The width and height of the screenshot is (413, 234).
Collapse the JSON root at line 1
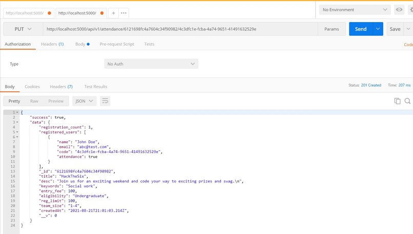tap(17, 113)
